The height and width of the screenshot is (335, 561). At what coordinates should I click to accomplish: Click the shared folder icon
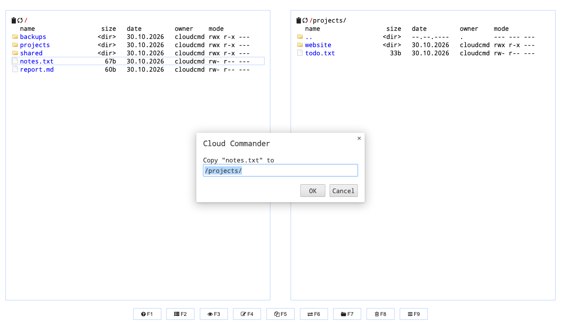15,53
